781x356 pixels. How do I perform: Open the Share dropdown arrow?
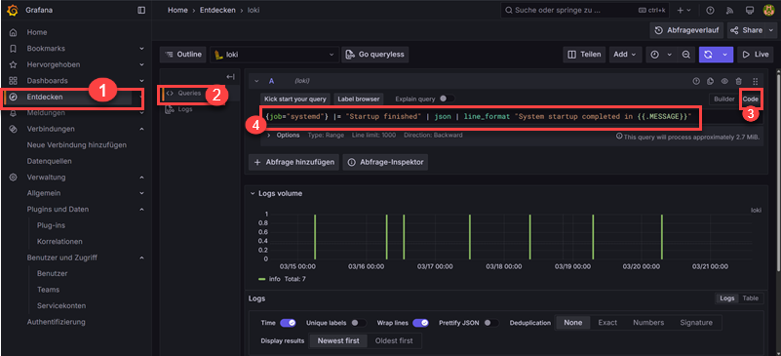click(x=770, y=30)
